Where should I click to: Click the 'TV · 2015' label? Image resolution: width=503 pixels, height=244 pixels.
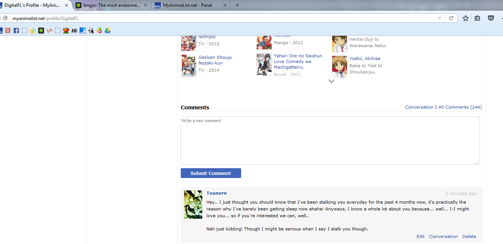pos(209,44)
